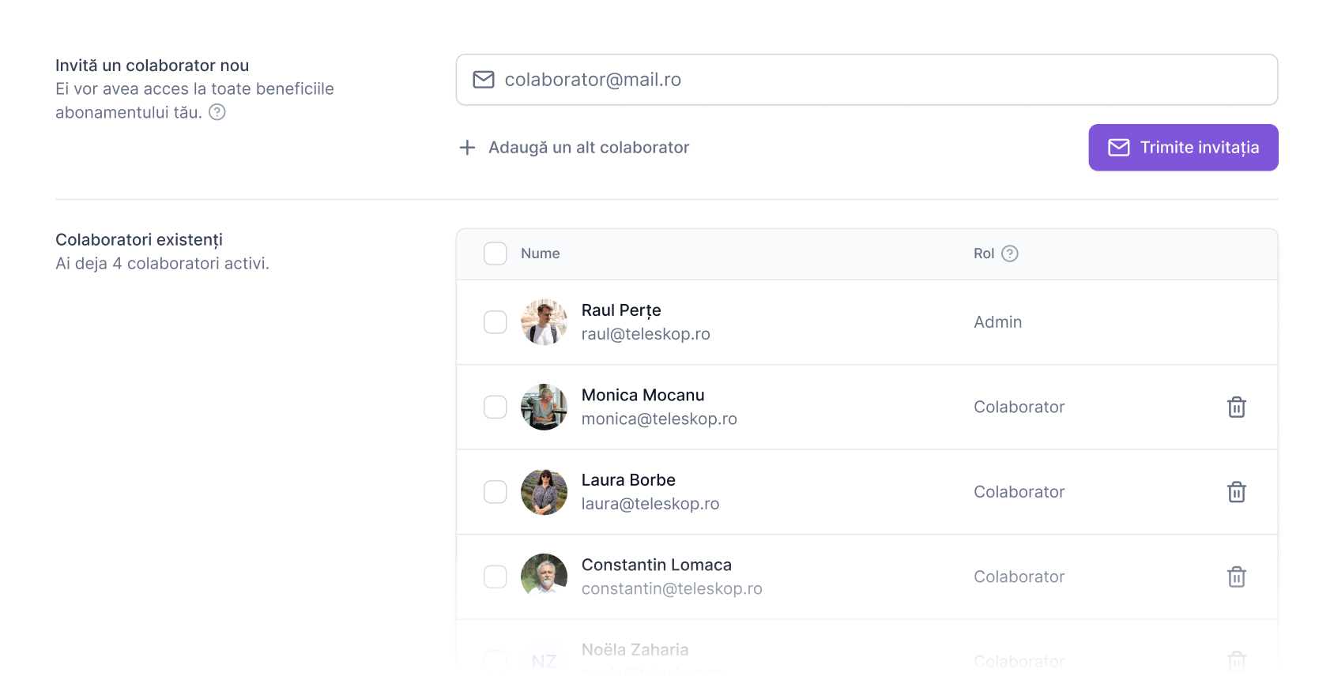The width and height of the screenshot is (1334, 676).
Task: Click the help icon beside Rol header
Action: tap(1009, 253)
